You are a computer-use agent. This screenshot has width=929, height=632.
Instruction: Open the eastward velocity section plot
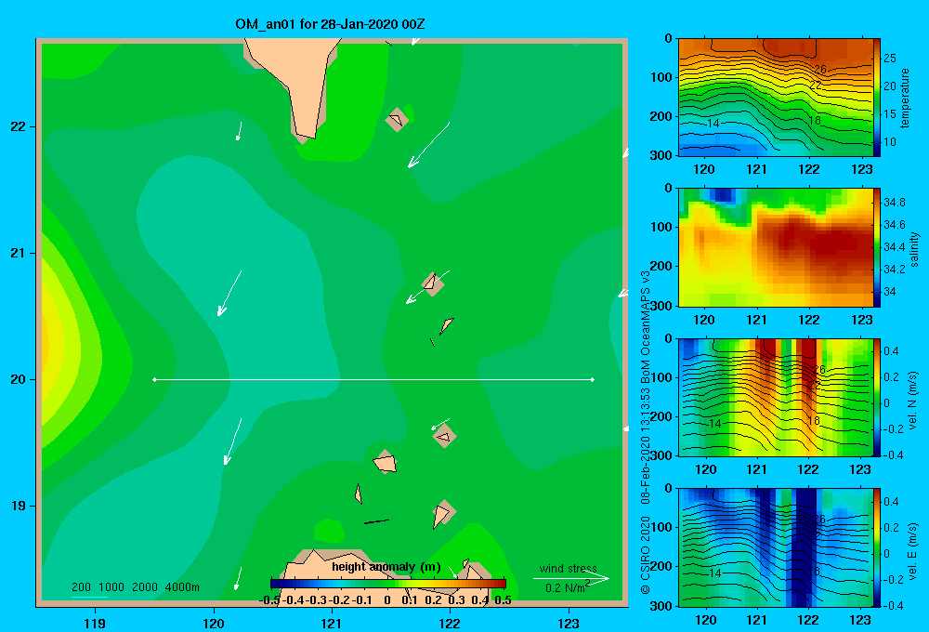776,547
